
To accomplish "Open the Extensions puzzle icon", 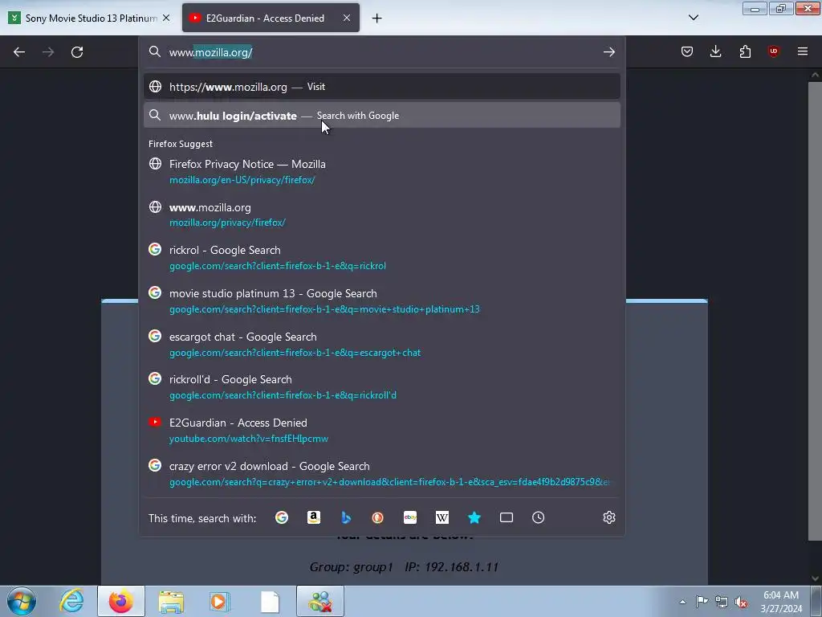I will click(745, 51).
